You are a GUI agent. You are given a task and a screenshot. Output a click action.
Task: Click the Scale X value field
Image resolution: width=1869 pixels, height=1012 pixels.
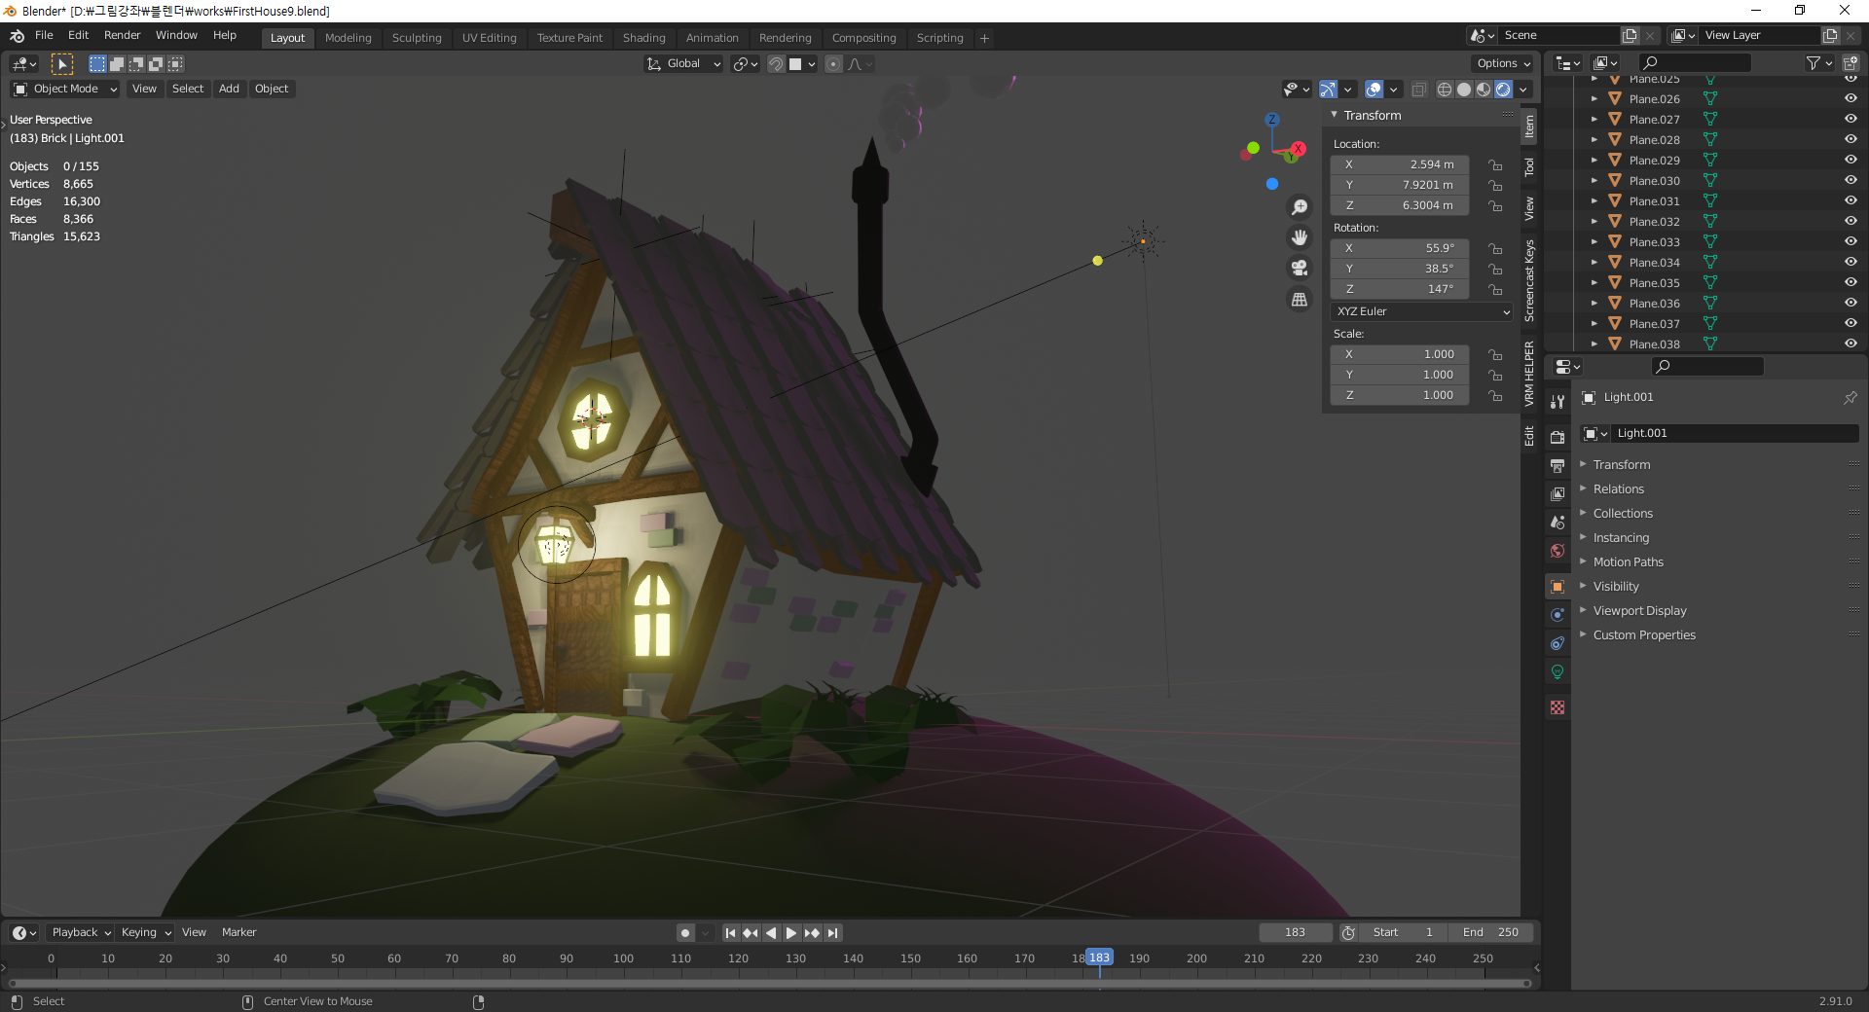pyautogui.click(x=1399, y=354)
